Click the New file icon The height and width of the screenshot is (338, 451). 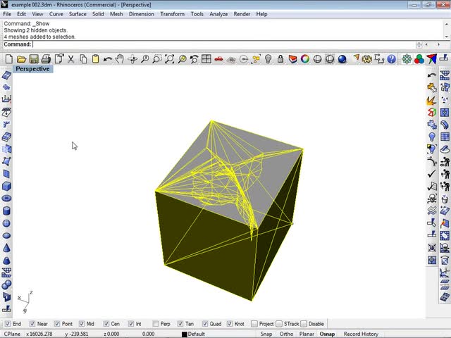coord(9,59)
